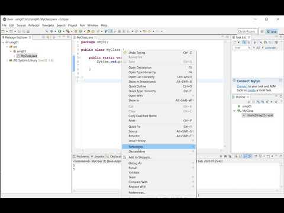This screenshot has width=284, height=213.
Task: Open the Refactor menu in menu bar
Action: pyautogui.click(x=34, y=25)
